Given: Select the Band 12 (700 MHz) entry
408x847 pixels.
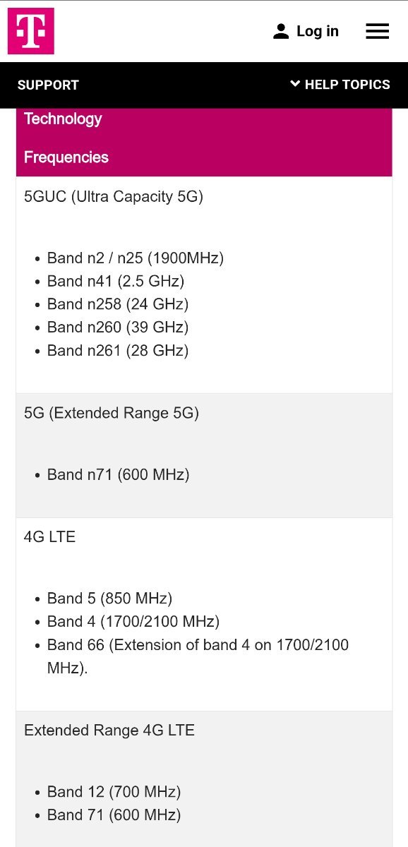Looking at the screenshot, I should (114, 792).
